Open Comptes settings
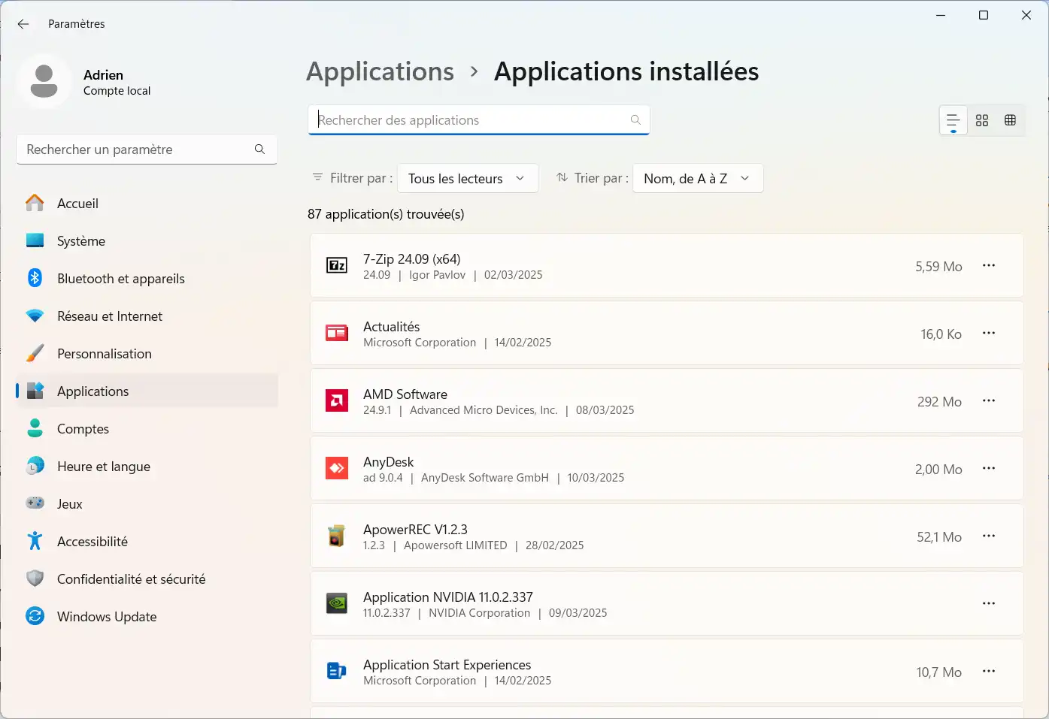 coord(147,429)
